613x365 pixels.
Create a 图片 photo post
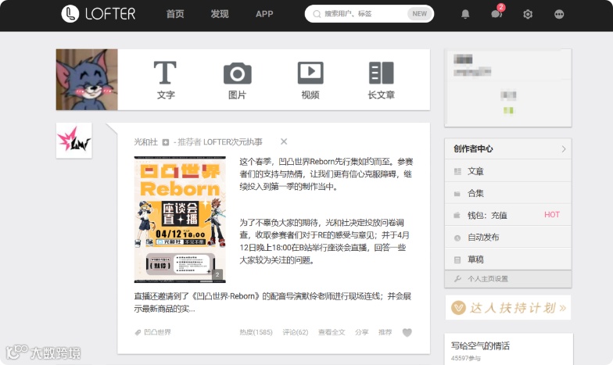[x=238, y=80]
